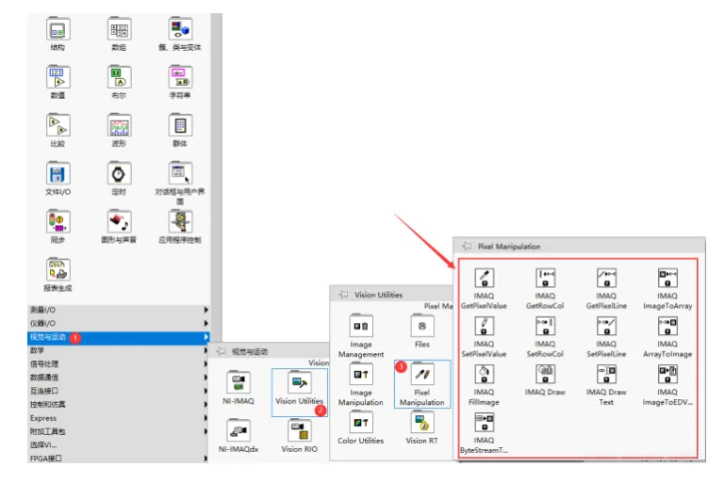Select the IMAQ FillImage VI
725x483 pixels.
pos(484,374)
